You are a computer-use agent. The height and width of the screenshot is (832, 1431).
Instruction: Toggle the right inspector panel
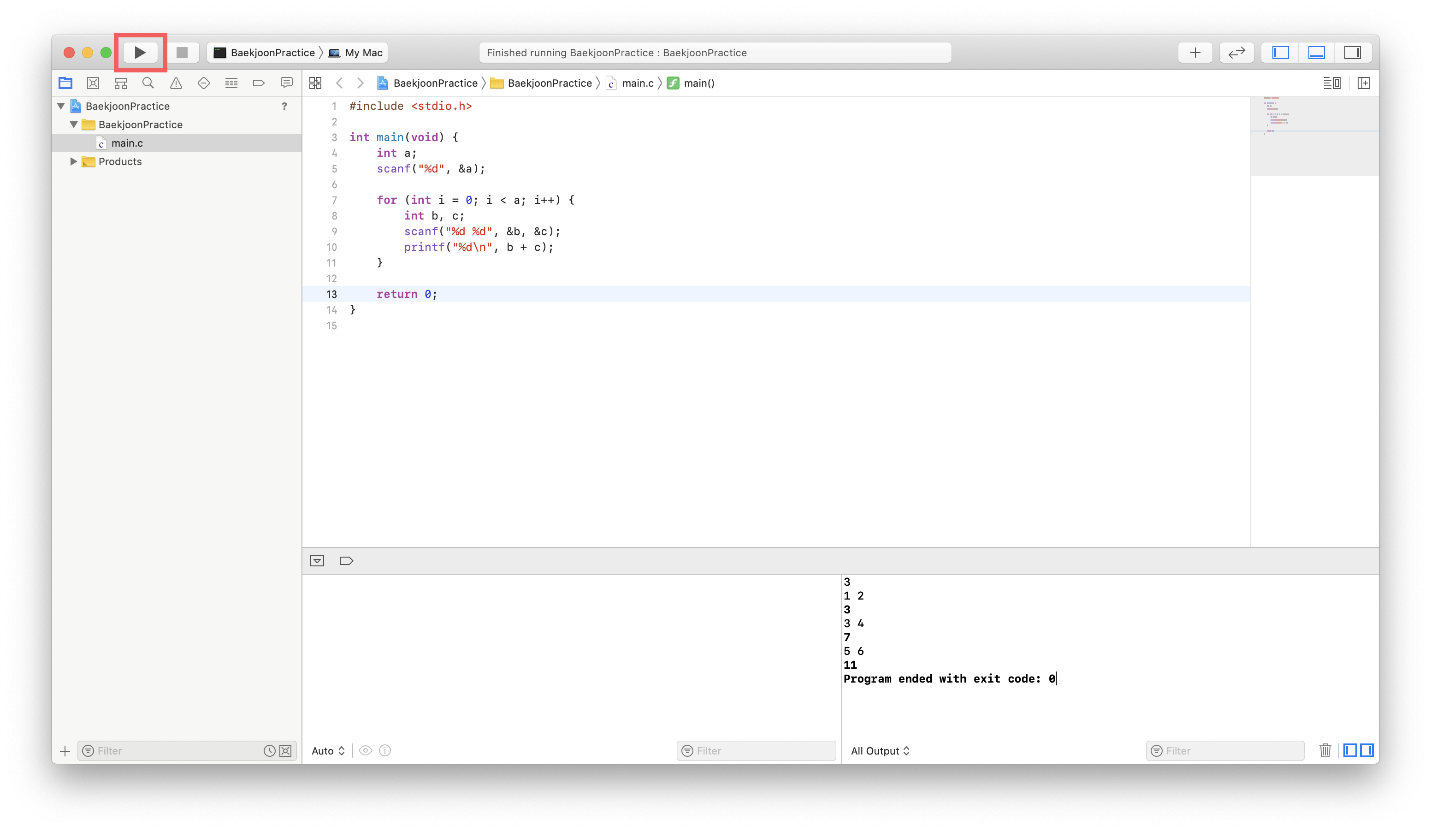1352,53
